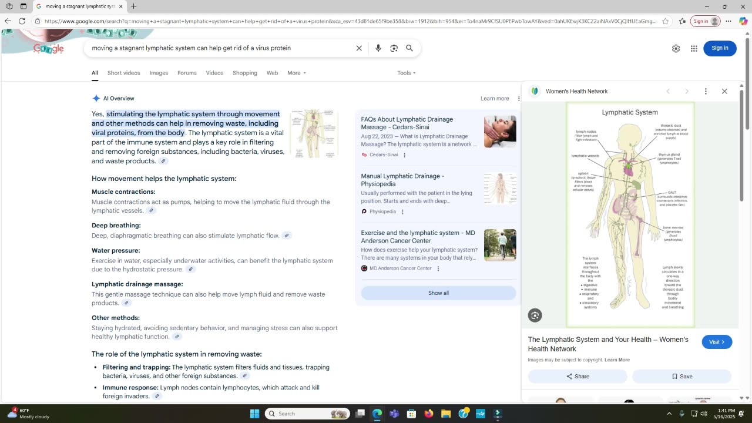Click Visit button for Women's Health Network
The image size is (752, 423).
(x=717, y=342)
